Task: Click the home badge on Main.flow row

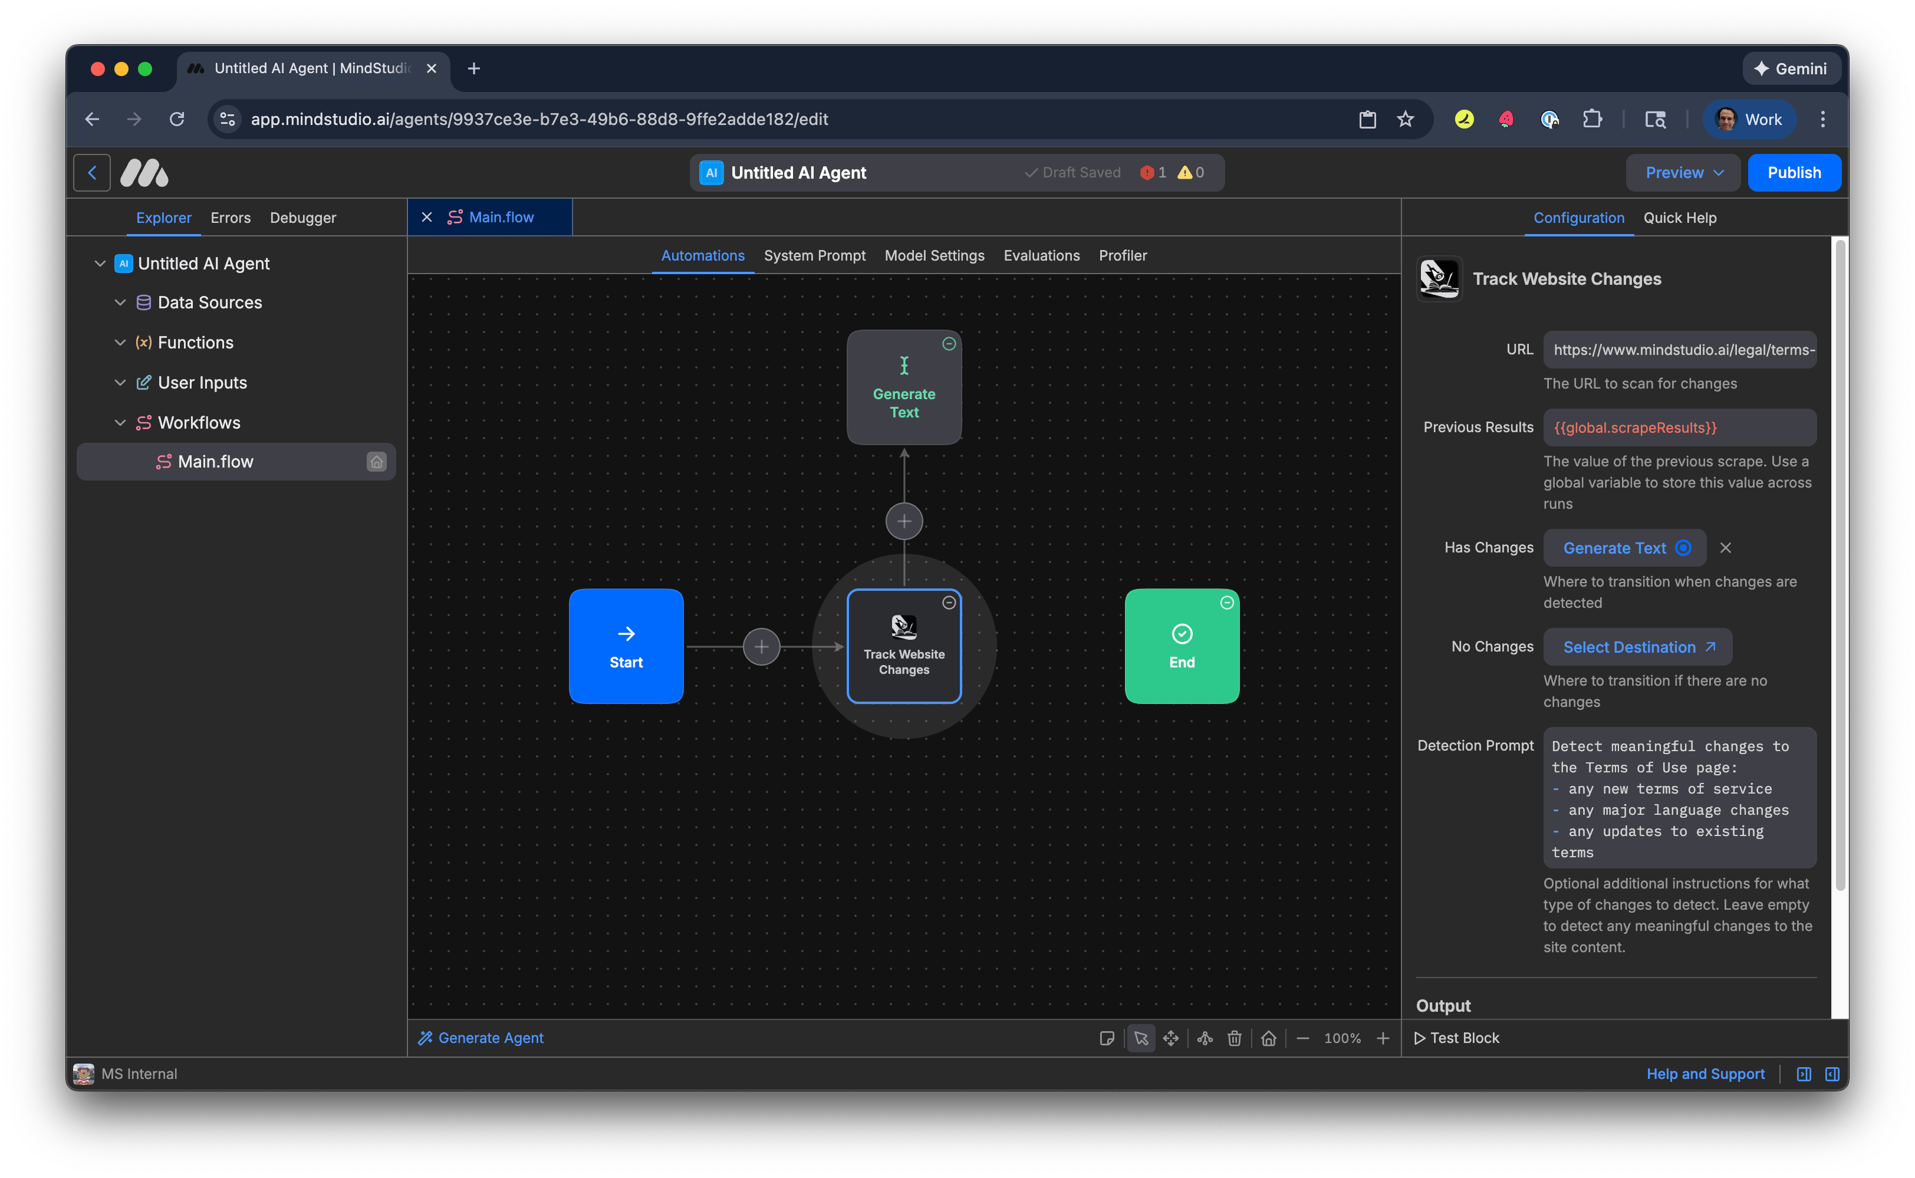Action: [376, 462]
